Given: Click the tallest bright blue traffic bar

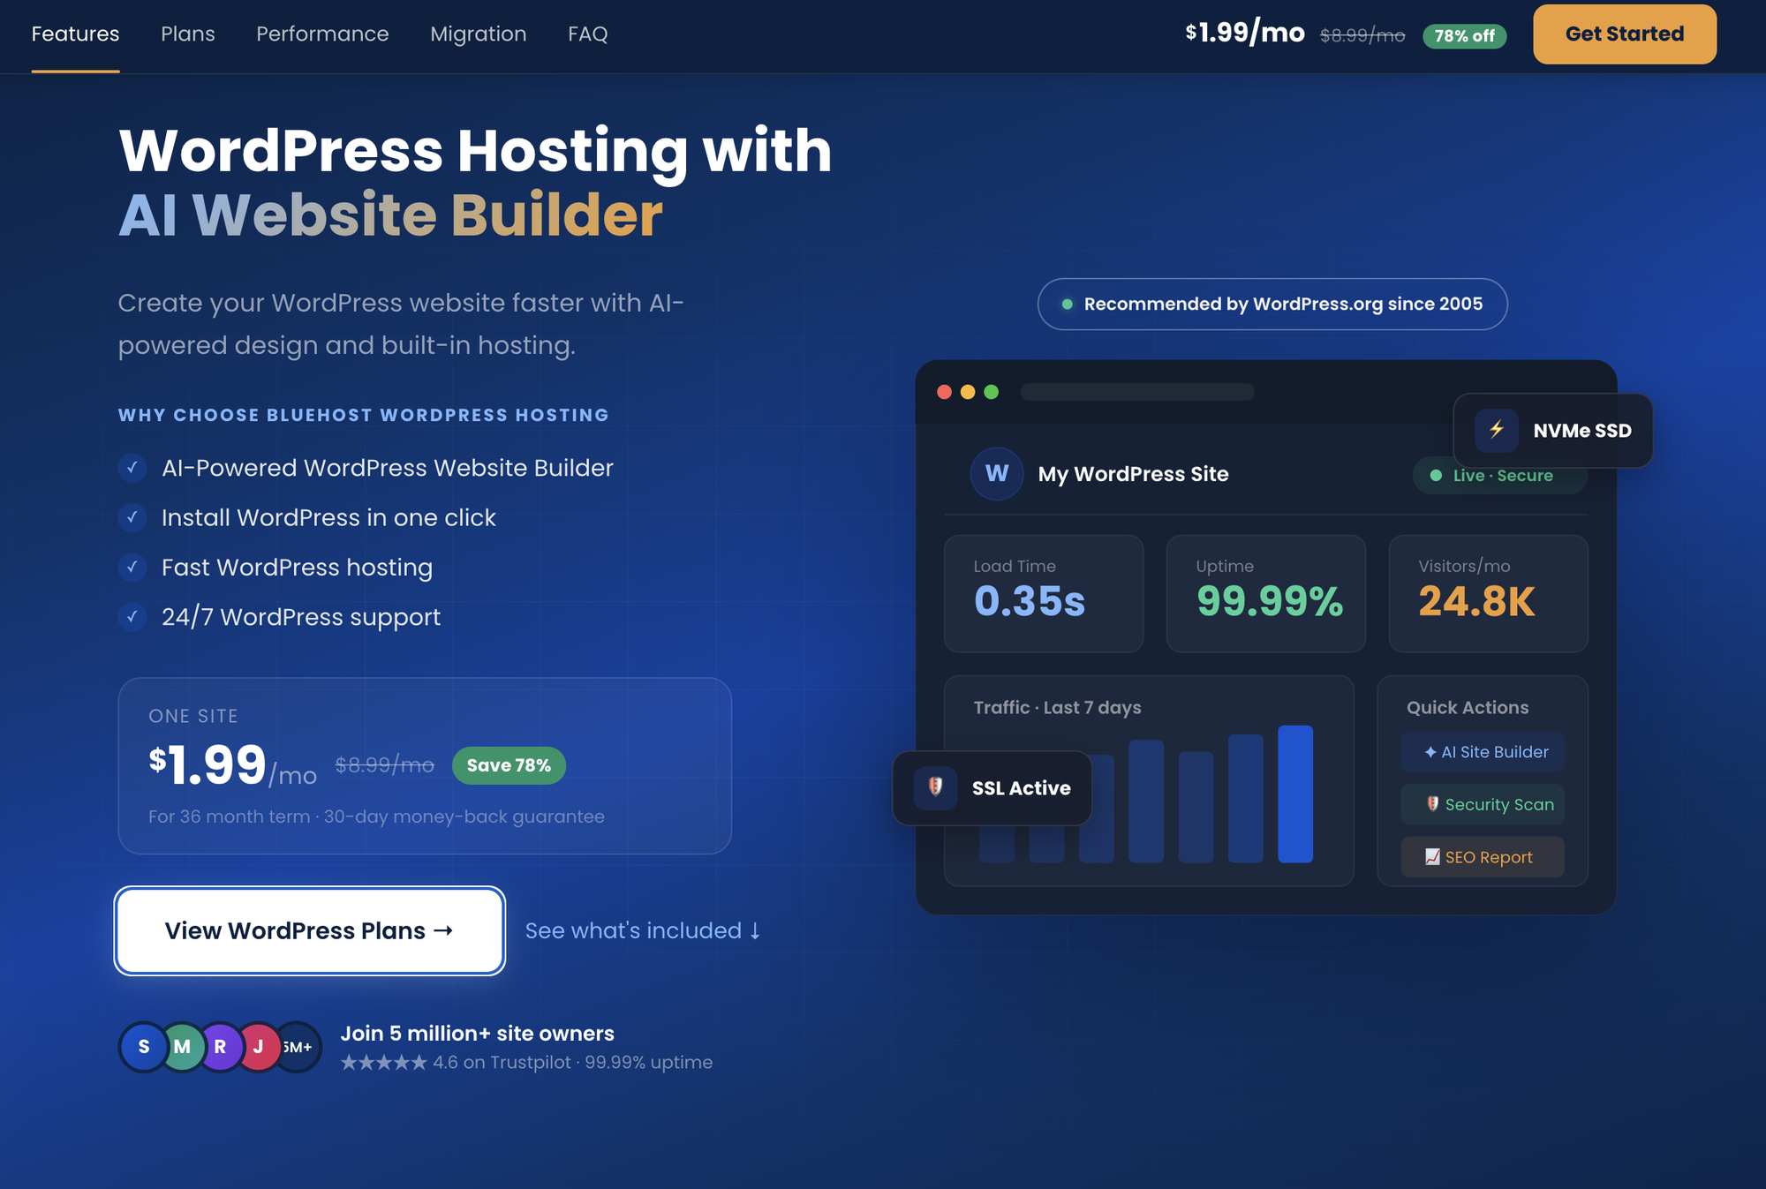Looking at the screenshot, I should point(1294,794).
